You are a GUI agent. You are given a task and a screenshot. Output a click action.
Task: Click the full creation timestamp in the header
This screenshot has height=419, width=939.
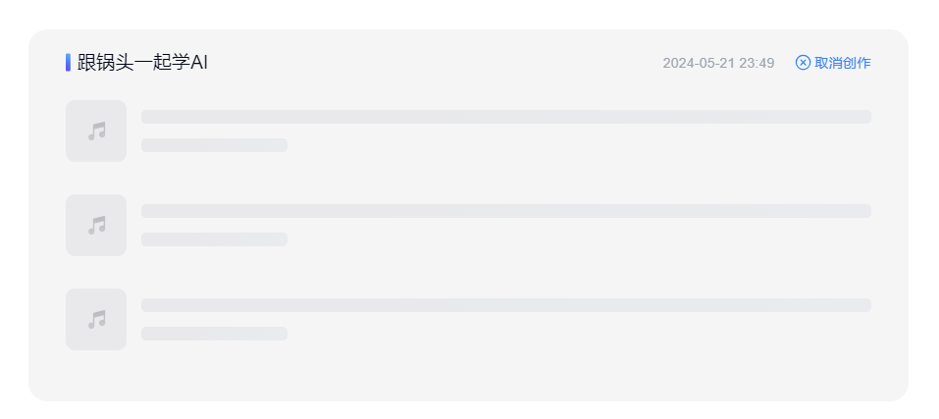coord(718,63)
